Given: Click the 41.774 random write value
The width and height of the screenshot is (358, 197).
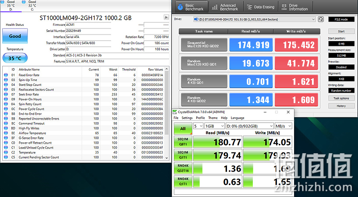Looking at the screenshot, I should [x=296, y=63].
